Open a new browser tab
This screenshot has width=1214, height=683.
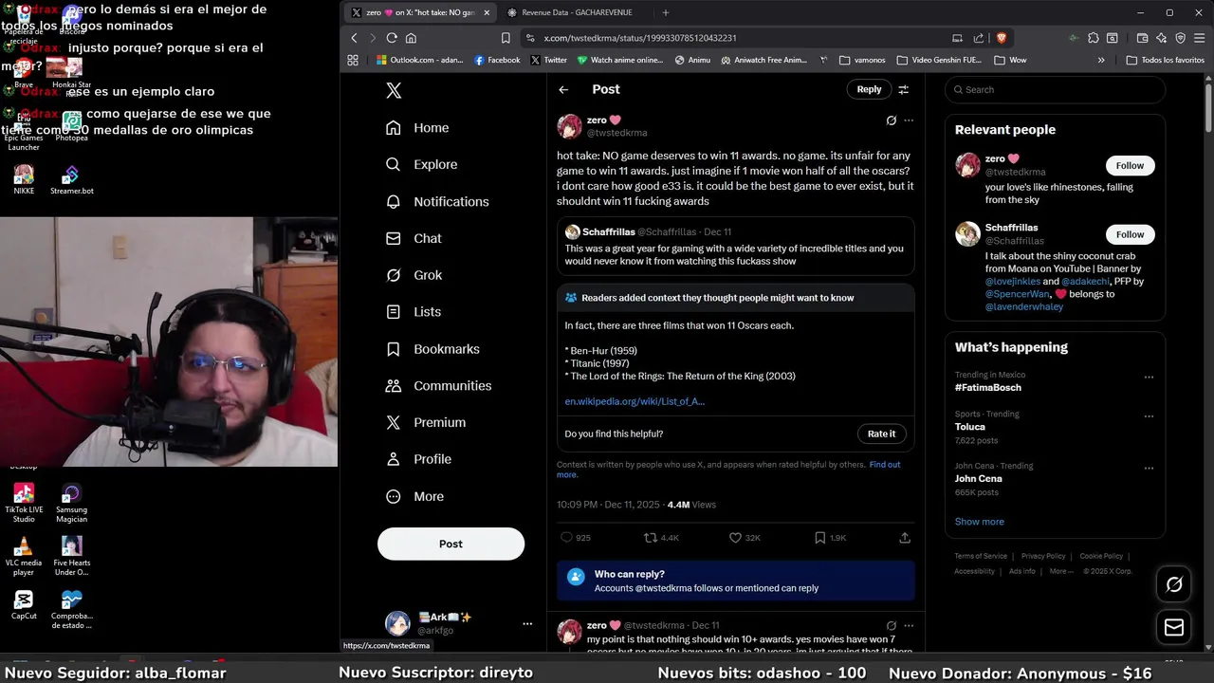pos(665,12)
